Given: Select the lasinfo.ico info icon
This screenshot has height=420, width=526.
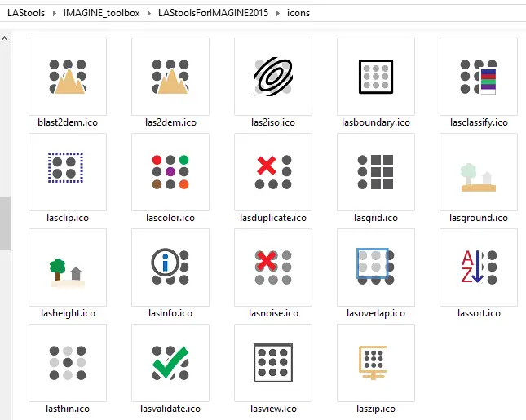Looking at the screenshot, I should coord(170,267).
